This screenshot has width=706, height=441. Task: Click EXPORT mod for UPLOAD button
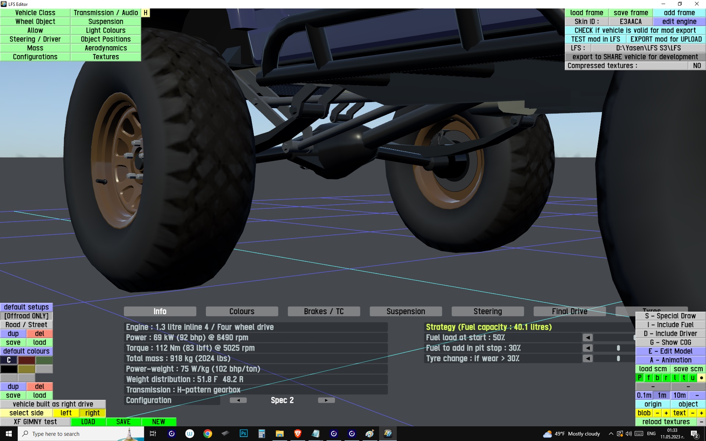(x=666, y=39)
